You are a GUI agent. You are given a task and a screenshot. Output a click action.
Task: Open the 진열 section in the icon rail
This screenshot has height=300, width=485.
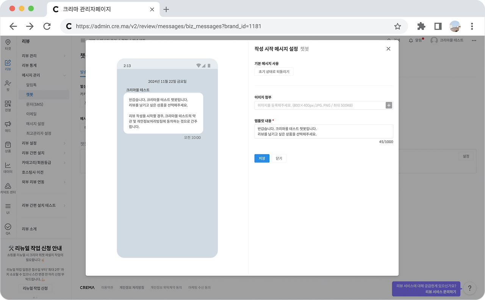[x=8, y=106]
